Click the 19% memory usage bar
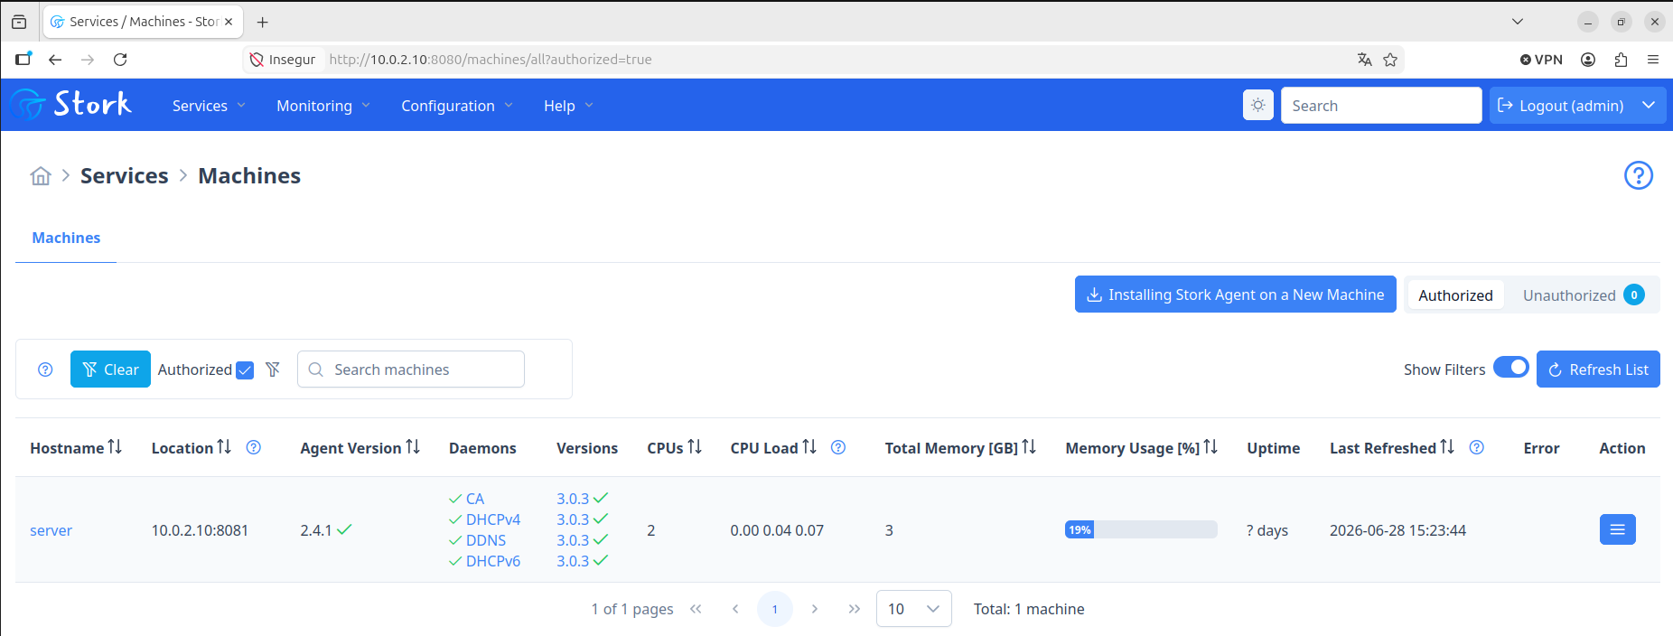1673x636 pixels. 1141,529
